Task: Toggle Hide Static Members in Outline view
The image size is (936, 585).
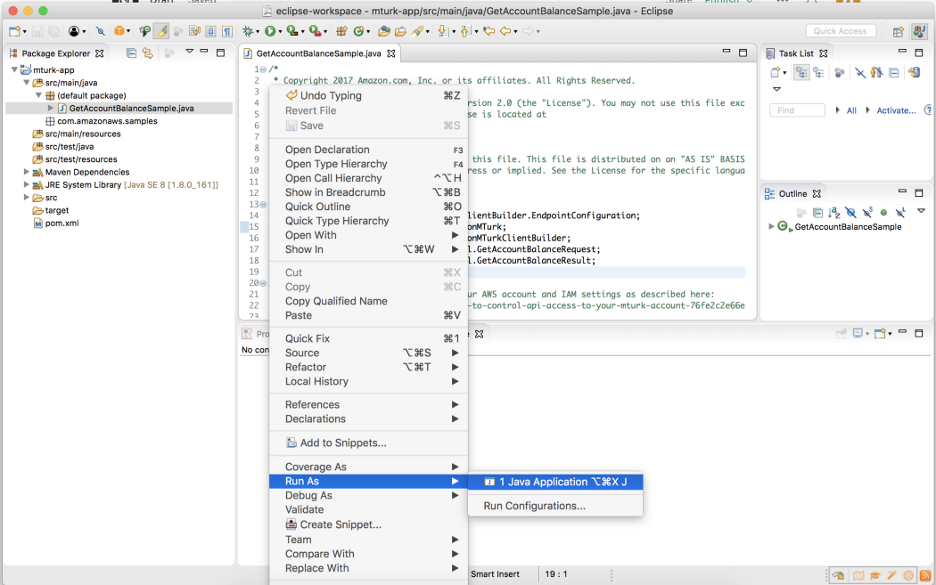Action: [x=867, y=212]
